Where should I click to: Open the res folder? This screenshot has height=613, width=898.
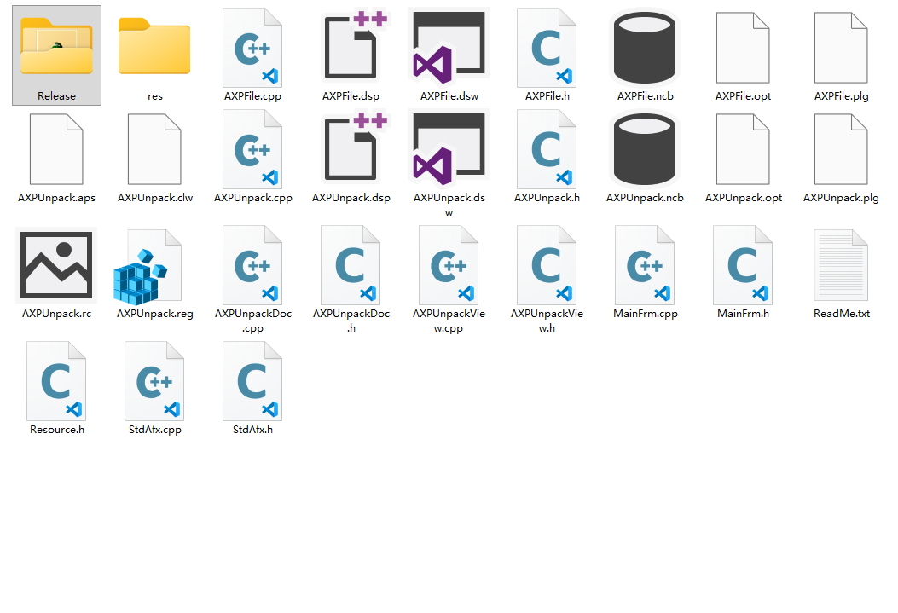click(154, 49)
